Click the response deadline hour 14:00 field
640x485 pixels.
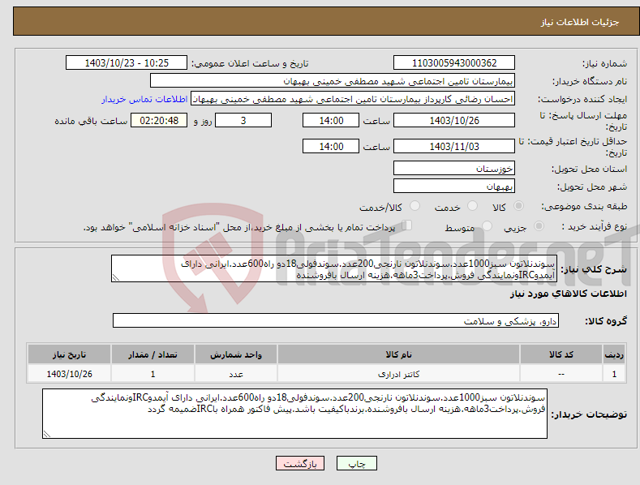331,120
